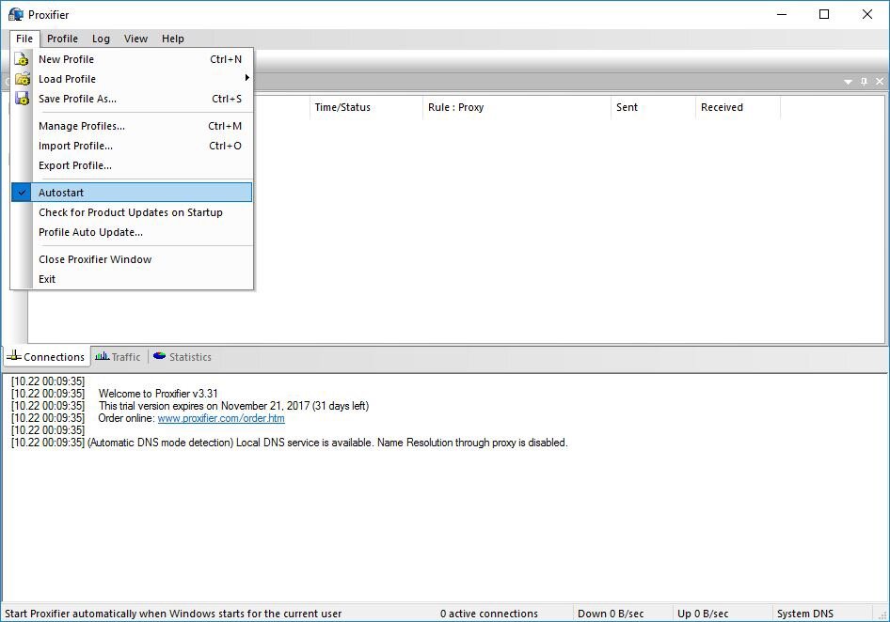Open the www.proxifier.com/order.htm link
Screen dimensions: 890x622
click(x=221, y=418)
